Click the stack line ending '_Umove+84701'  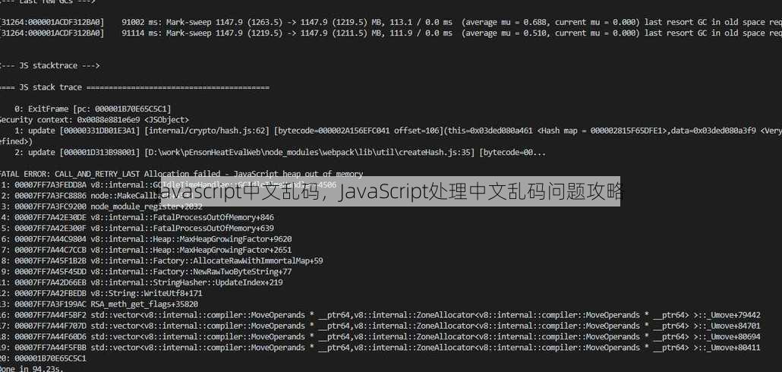pos(380,326)
